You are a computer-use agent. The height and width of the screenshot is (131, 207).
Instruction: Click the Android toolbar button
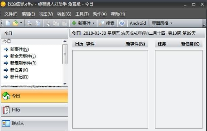138,23
